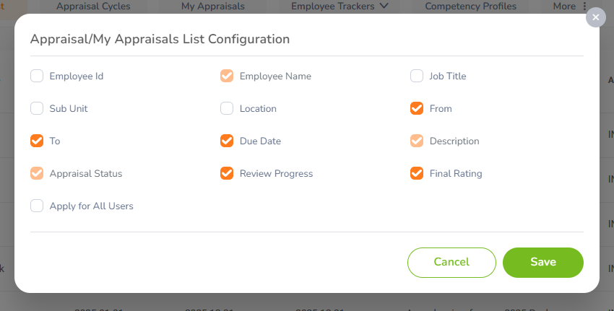Enable the Employee Id checkbox

click(x=37, y=76)
